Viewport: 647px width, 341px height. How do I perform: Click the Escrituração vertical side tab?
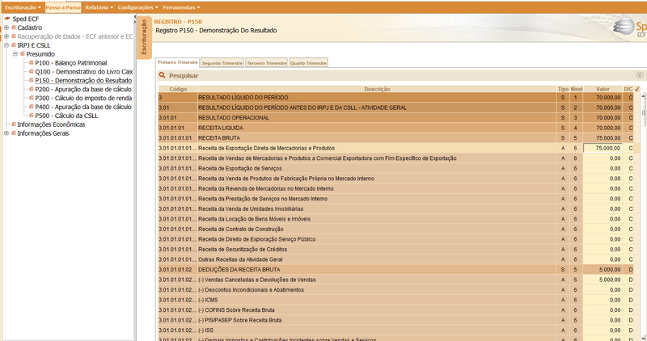click(x=144, y=37)
